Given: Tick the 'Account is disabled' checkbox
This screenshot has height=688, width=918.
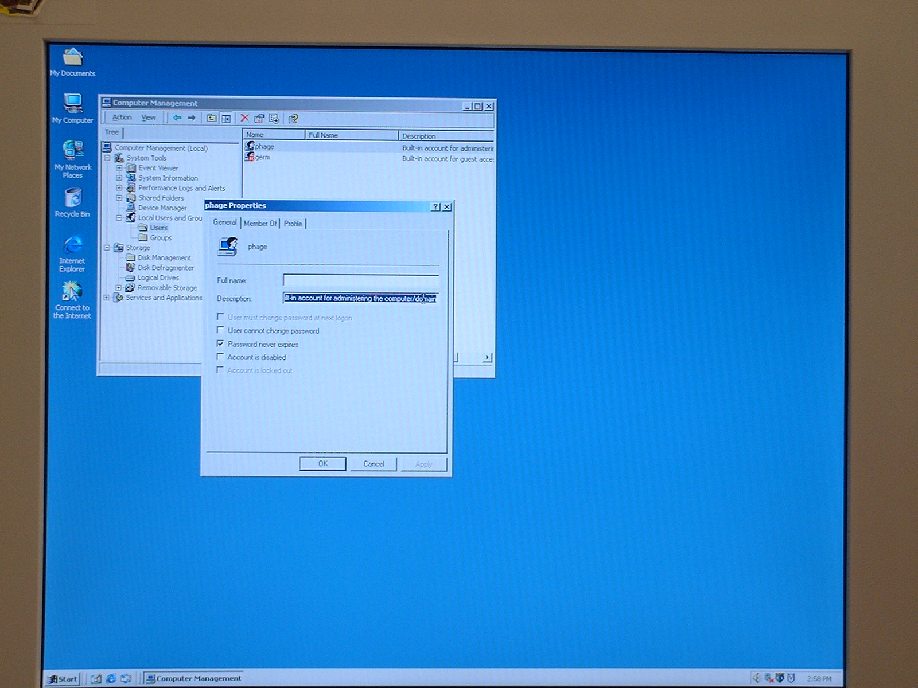Looking at the screenshot, I should tap(220, 357).
